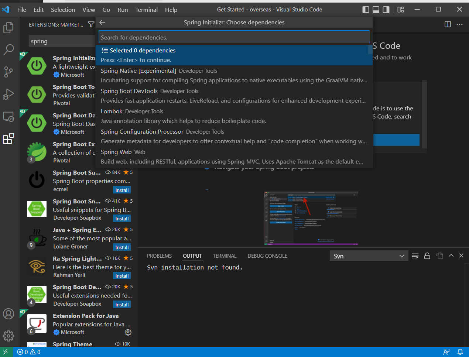Install Spring Boot Su... extension by ecmel
Screen dimensions: 469x357
point(122,190)
